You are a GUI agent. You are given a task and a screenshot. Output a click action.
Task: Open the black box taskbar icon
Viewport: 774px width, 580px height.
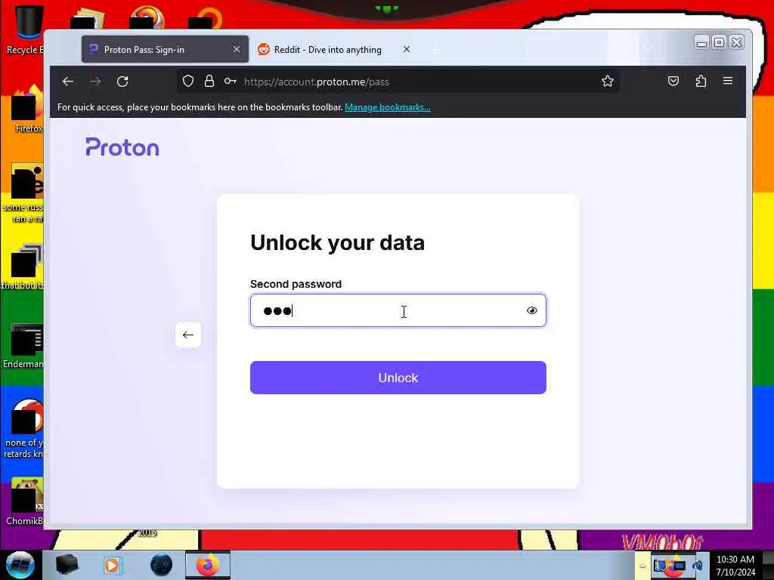pyautogui.click(x=67, y=565)
